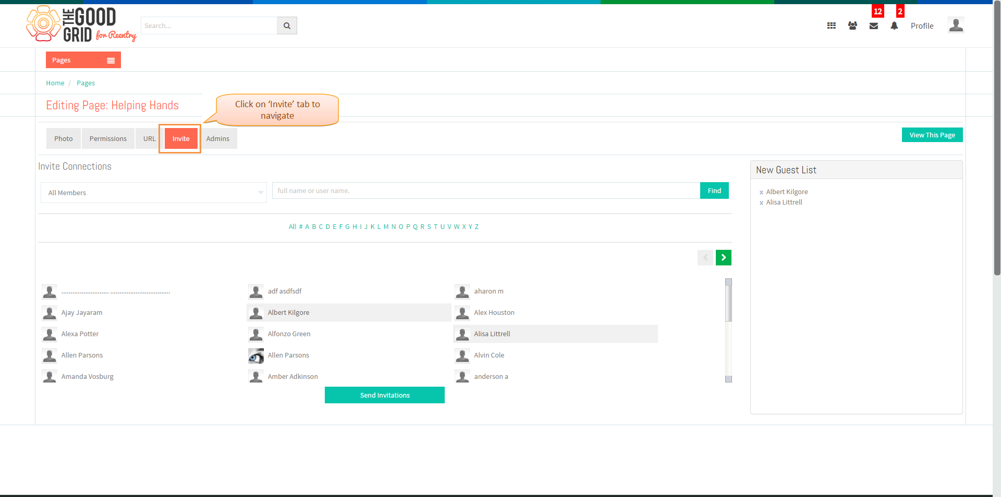Open the apps grid icon in header
Image resolution: width=1001 pixels, height=497 pixels.
coord(832,26)
